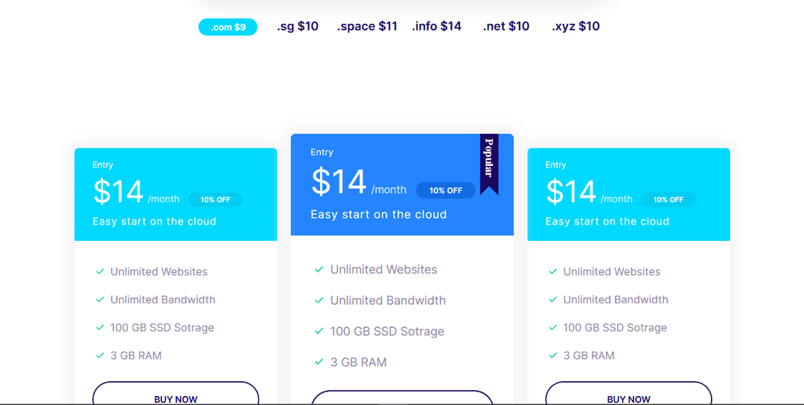Pick the .space $11 domain option
804x405 pixels.
[x=367, y=26]
